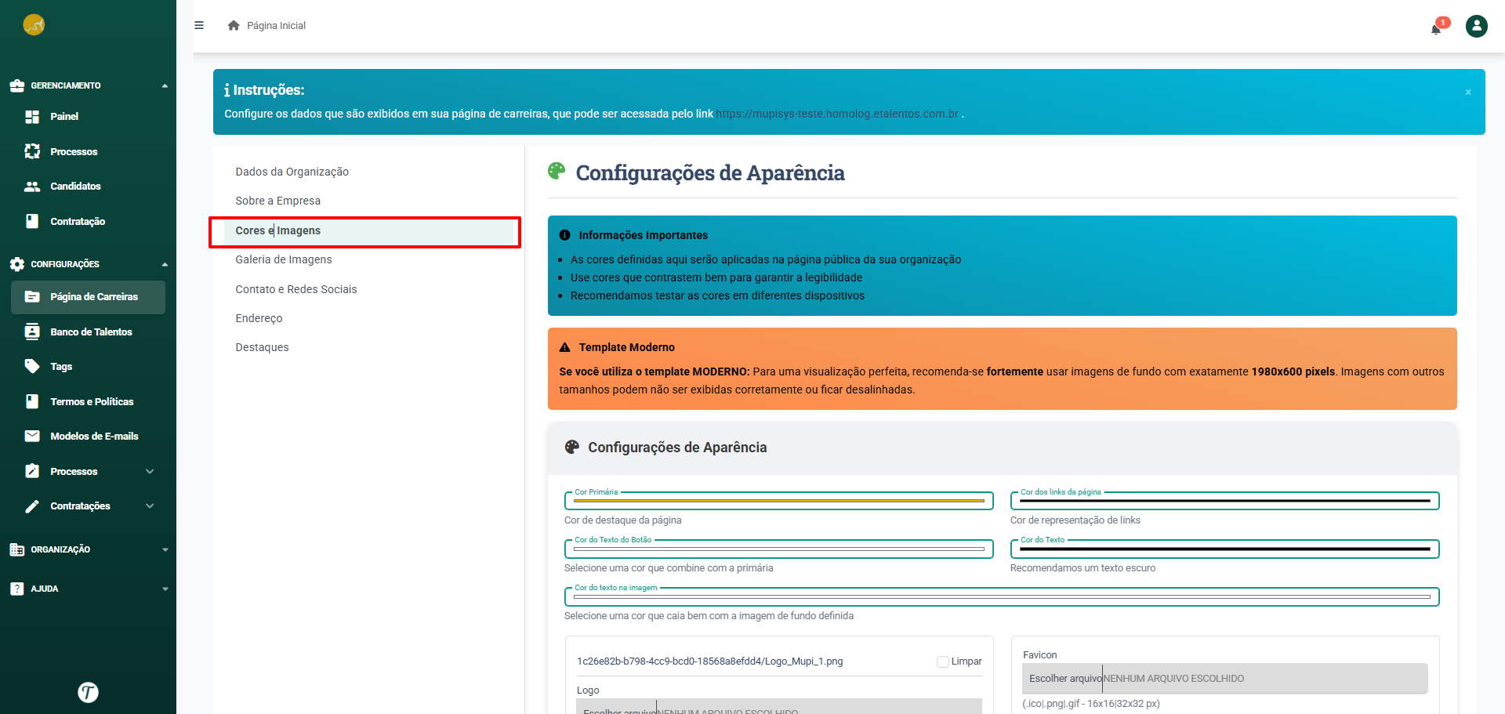Open the careers page link in instructions
Viewport: 1505px width, 714px height.
click(x=836, y=114)
